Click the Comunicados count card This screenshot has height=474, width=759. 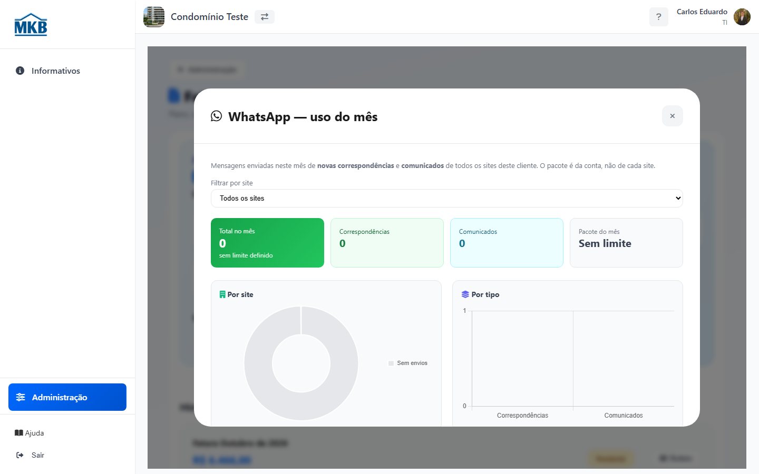[x=507, y=243]
